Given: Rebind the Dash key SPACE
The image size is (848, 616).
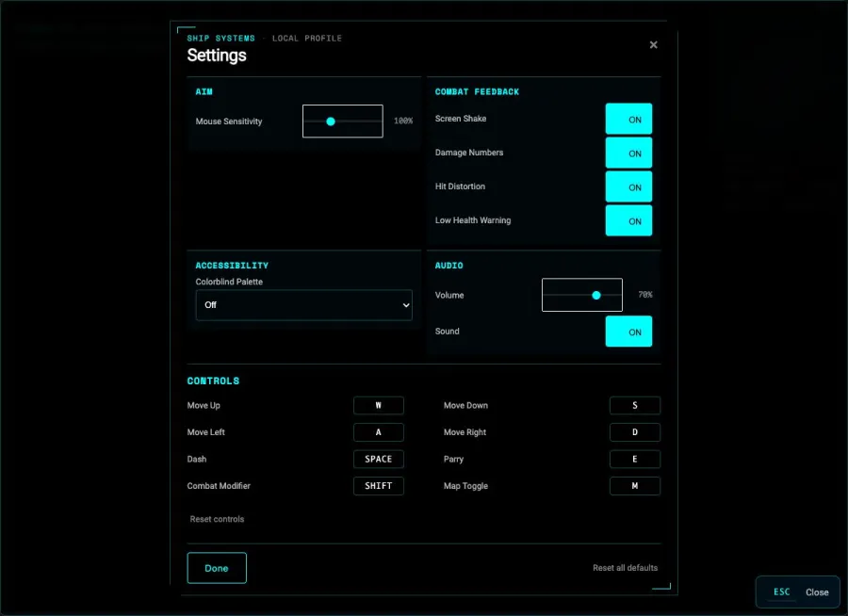Looking at the screenshot, I should [x=379, y=459].
